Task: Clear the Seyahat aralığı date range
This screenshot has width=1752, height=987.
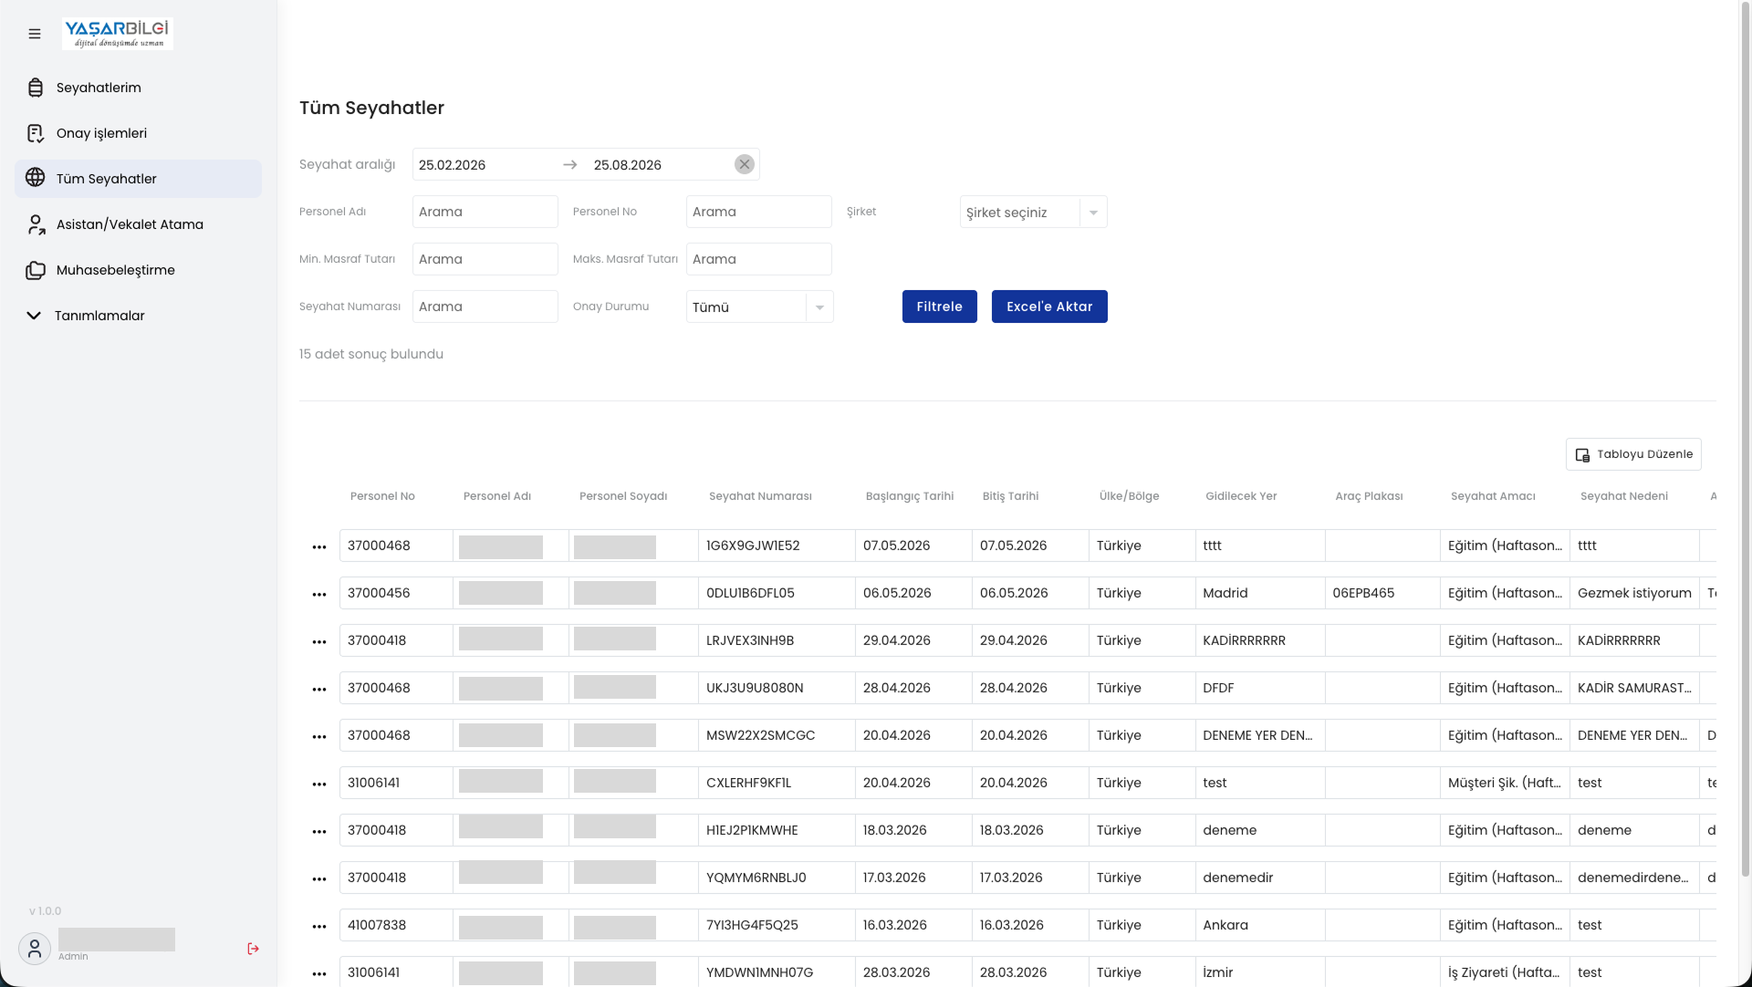Action: point(745,164)
